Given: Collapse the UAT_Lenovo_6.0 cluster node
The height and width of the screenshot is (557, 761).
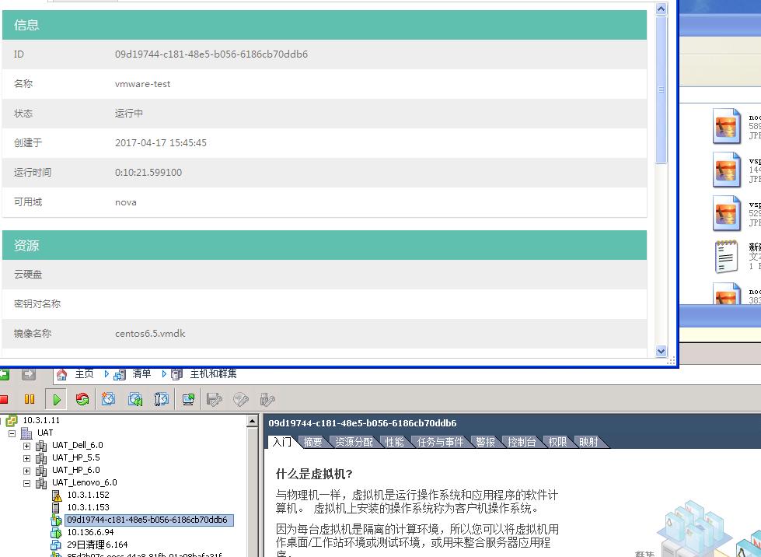Looking at the screenshot, I should 26,483.
